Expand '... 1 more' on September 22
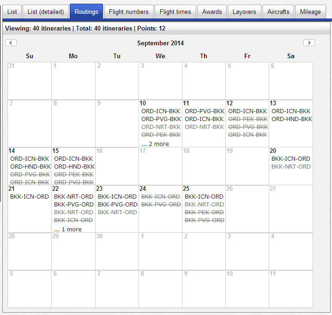332x315 pixels. coord(68,230)
